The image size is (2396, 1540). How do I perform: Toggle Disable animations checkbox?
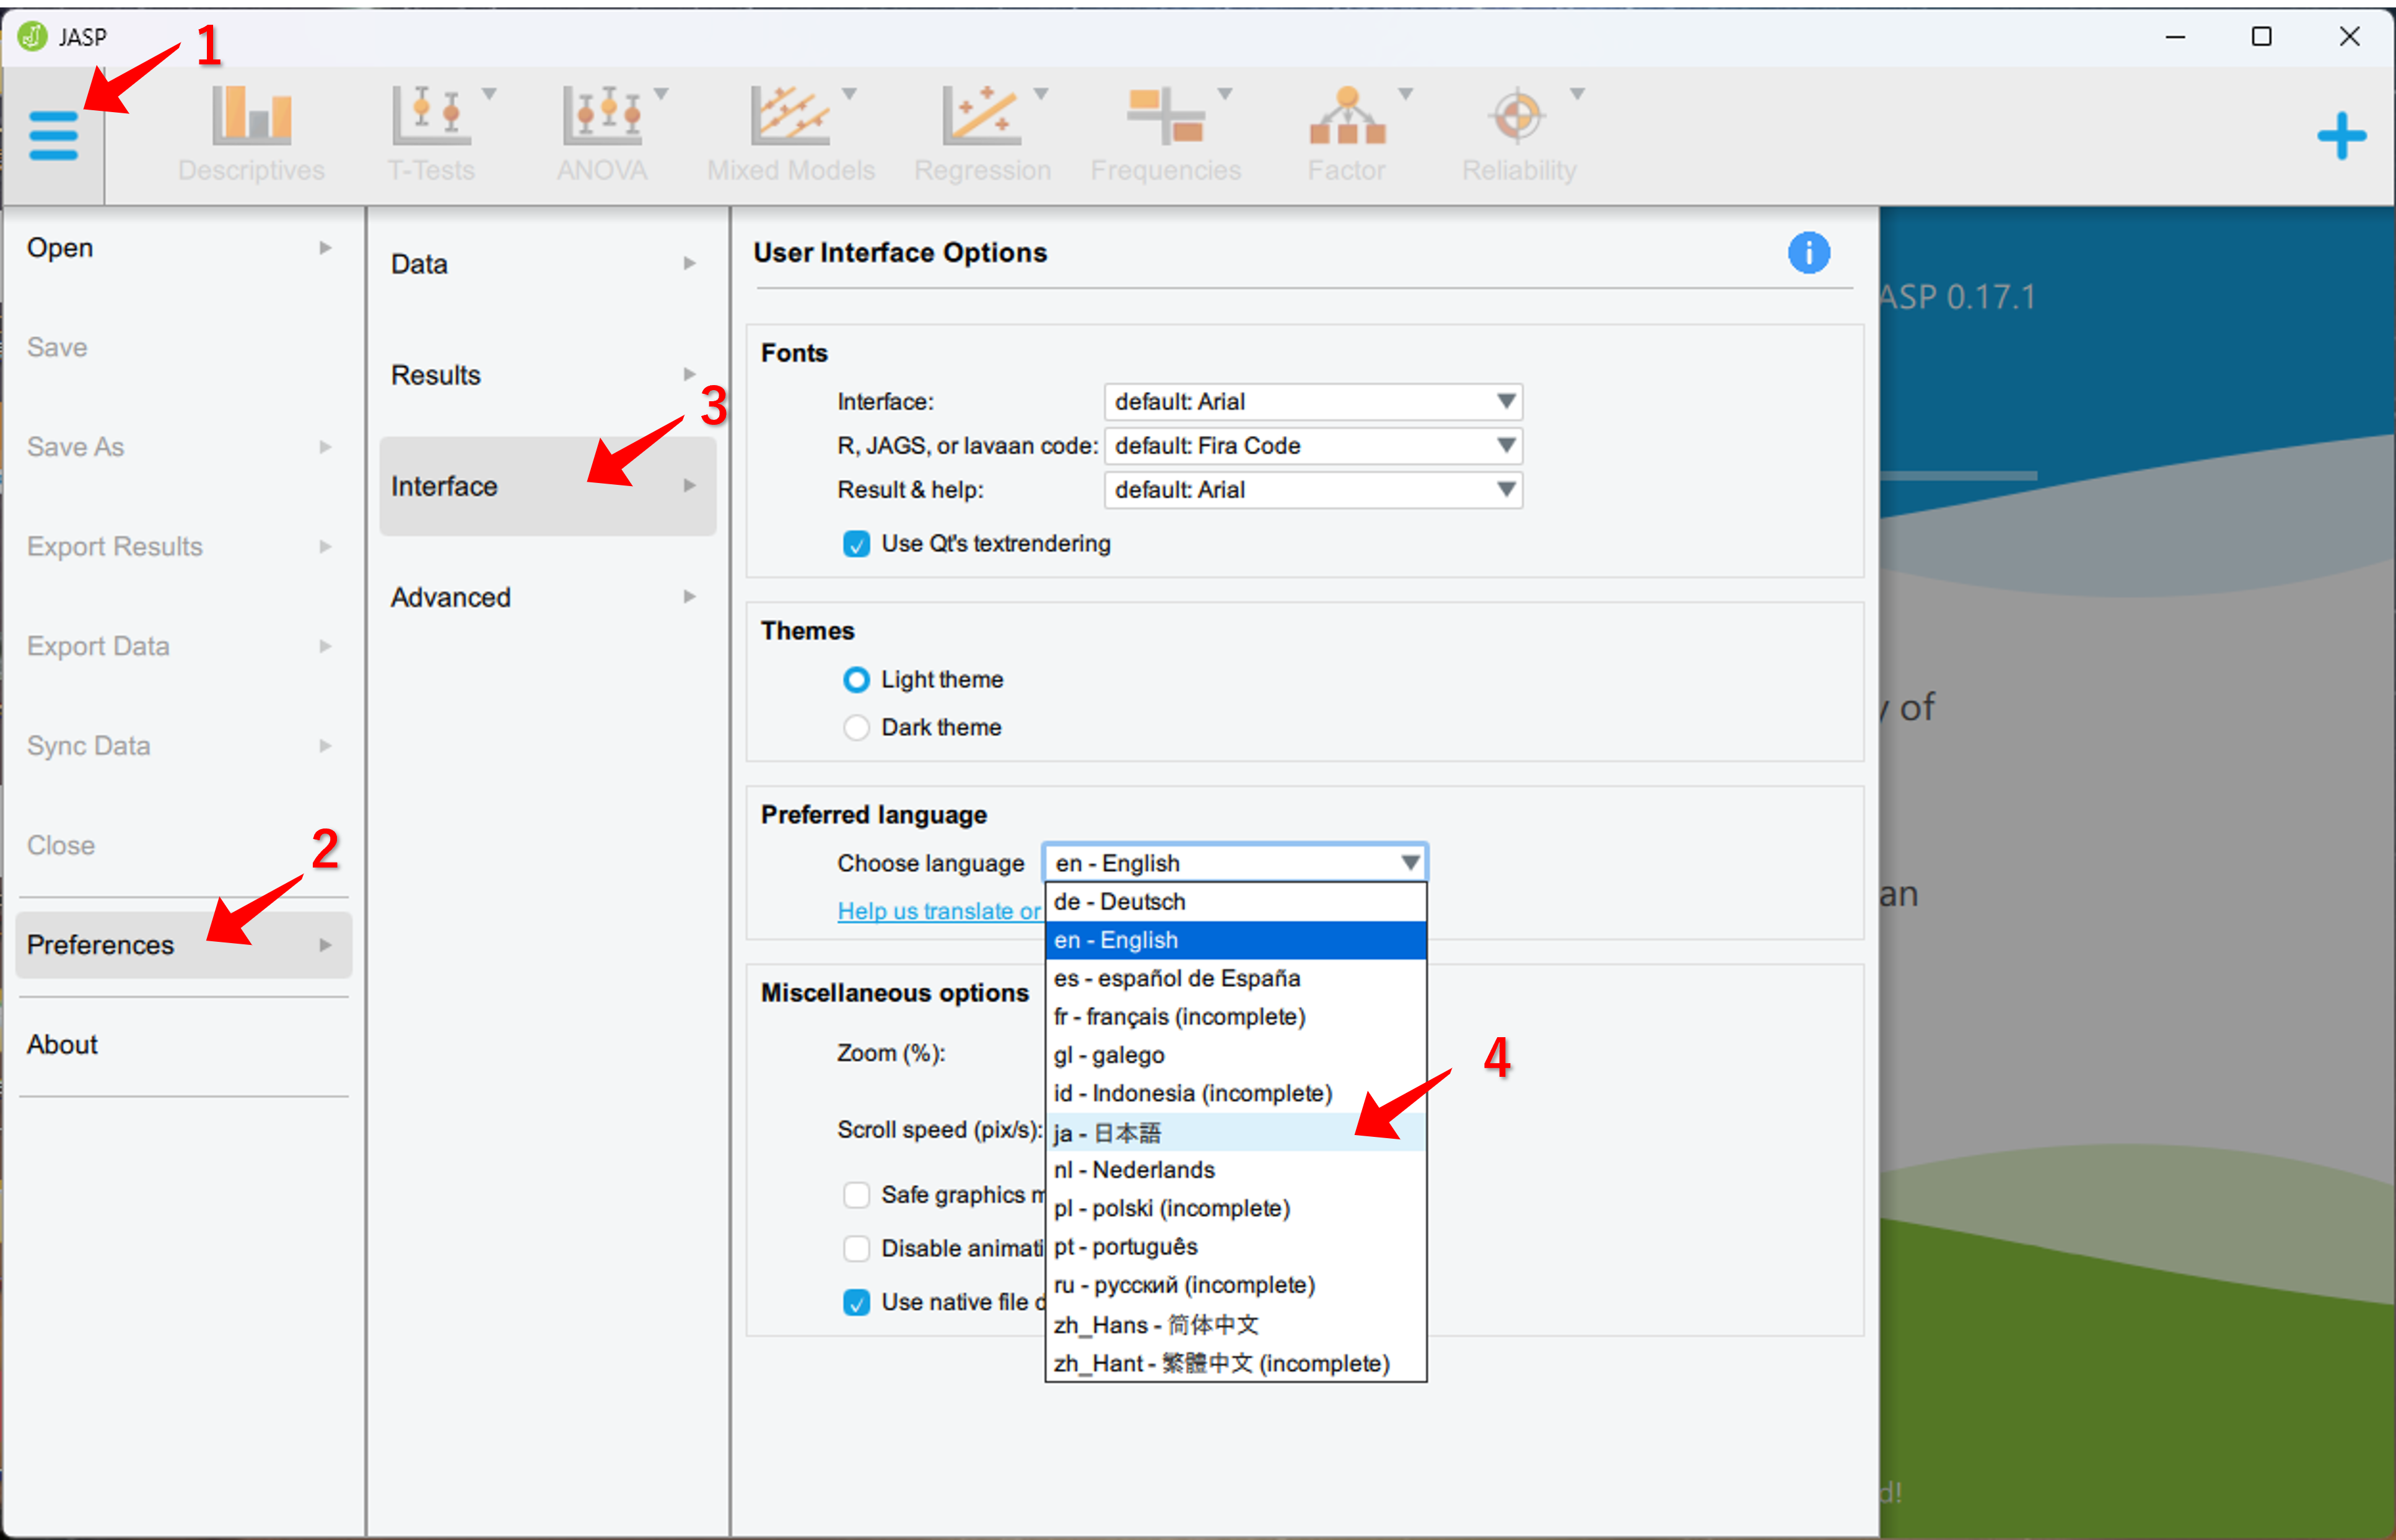[856, 1249]
